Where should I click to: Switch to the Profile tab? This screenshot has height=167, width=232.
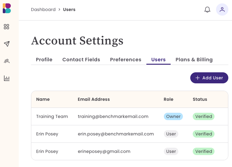44,59
